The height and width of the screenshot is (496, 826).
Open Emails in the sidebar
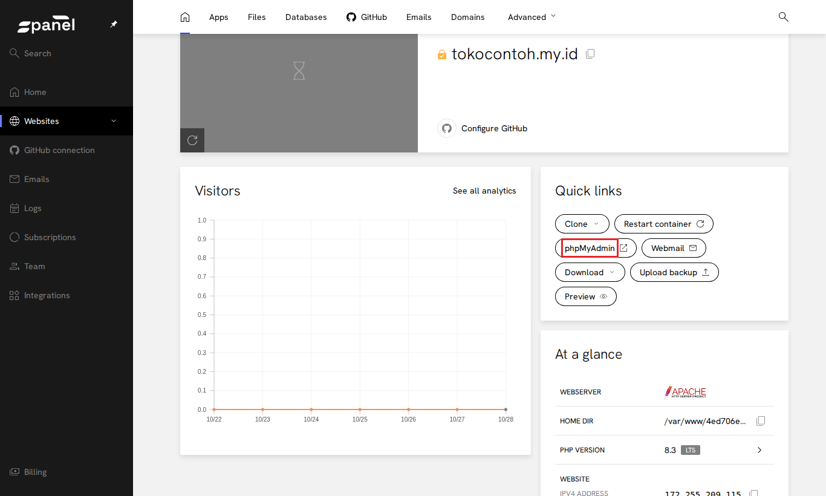pyautogui.click(x=67, y=179)
